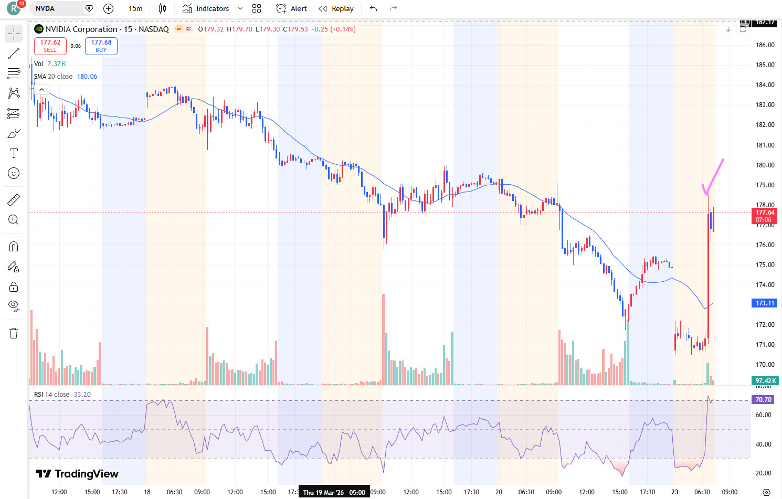782x499 pixels.
Task: Expand the favorite indicators dropdown arrow
Action: tap(240, 8)
